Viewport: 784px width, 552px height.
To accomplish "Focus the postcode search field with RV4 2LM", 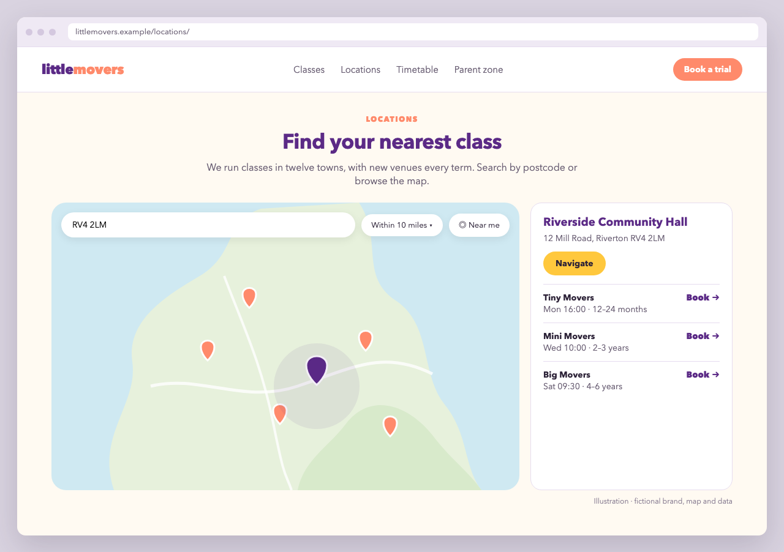I will point(208,225).
